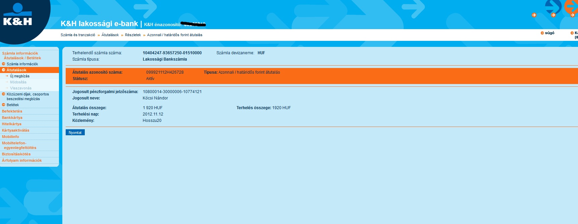Click the orange bullet beside Számla információk

4,64
